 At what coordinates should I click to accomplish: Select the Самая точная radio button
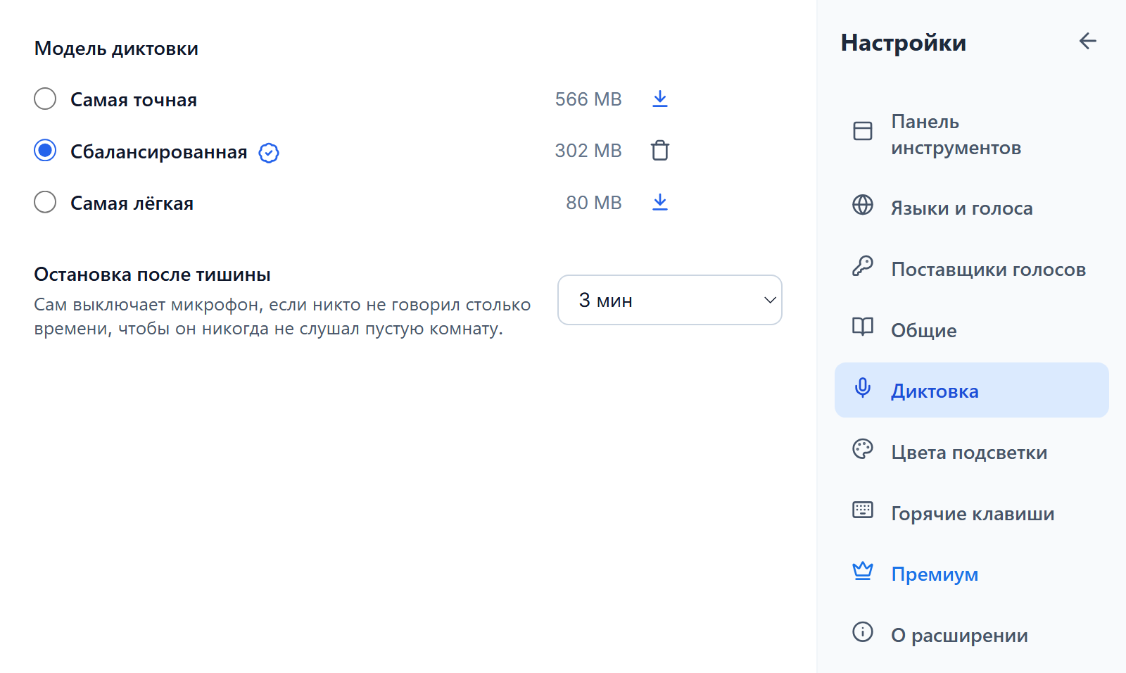pos(45,99)
